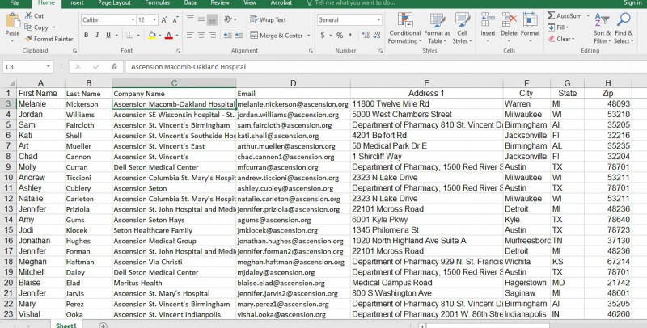
Task: Toggle Underline formatting
Action: [x=108, y=36]
